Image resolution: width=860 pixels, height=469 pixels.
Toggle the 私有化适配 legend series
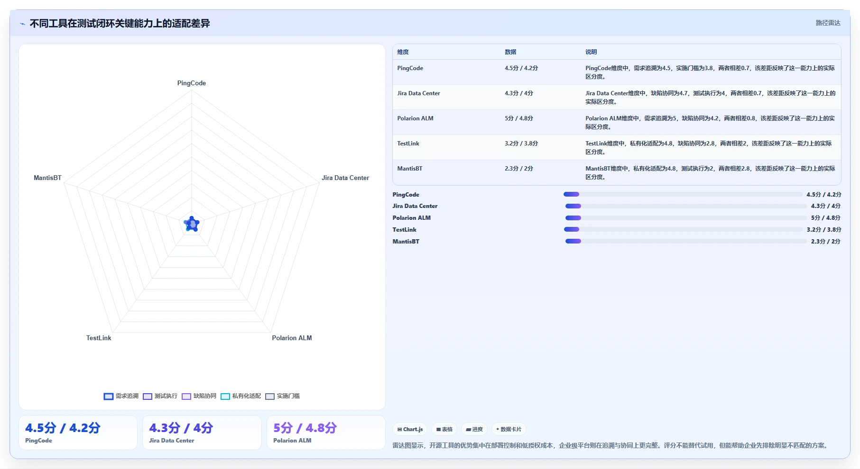click(240, 396)
